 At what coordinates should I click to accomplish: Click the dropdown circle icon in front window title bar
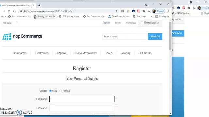click(x=146, y=6)
